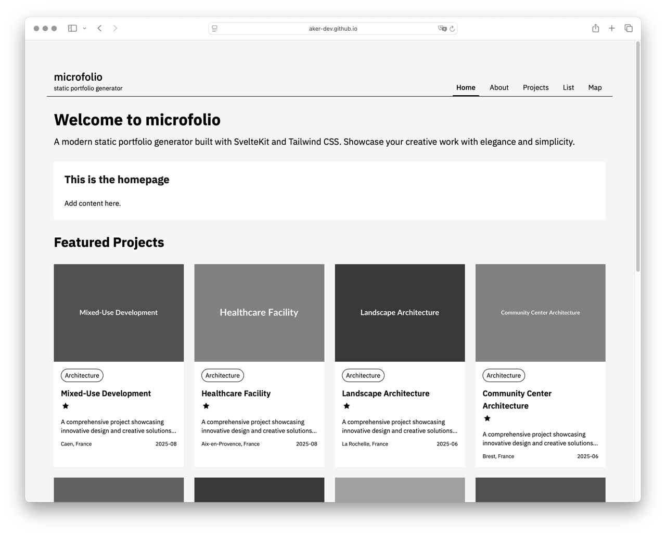Click the Architecture tag on Healthcare Facility
666x535 pixels.
[x=223, y=375]
